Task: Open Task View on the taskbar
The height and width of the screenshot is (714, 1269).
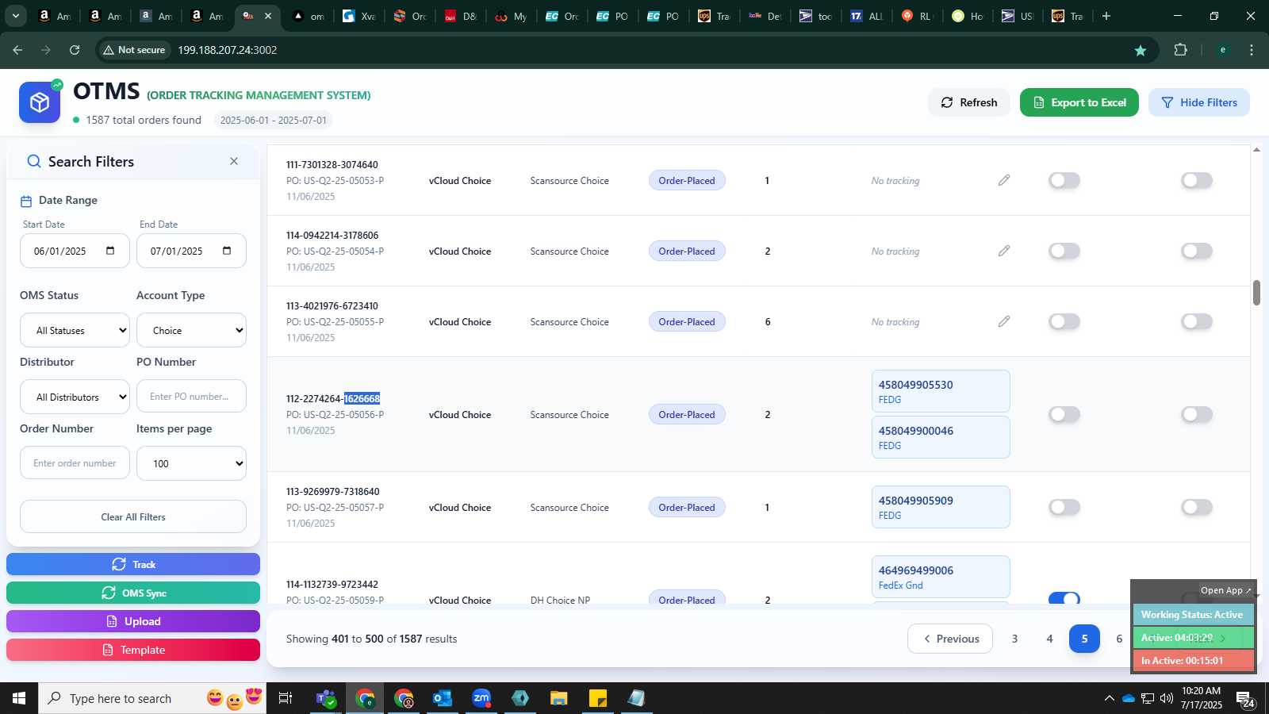Action: (285, 698)
